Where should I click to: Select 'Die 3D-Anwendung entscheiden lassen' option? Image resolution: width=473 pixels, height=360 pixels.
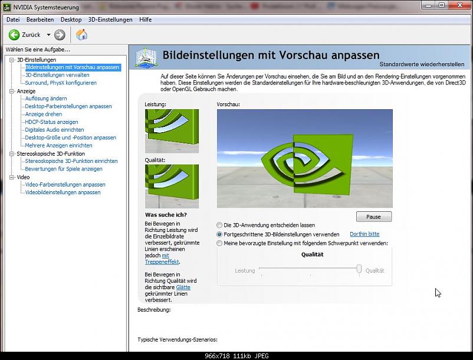point(220,225)
